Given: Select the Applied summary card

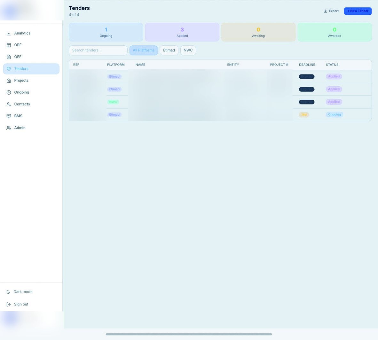Looking at the screenshot, I should point(182,32).
